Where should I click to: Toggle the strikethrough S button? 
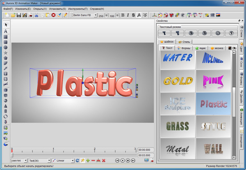tap(134, 15)
